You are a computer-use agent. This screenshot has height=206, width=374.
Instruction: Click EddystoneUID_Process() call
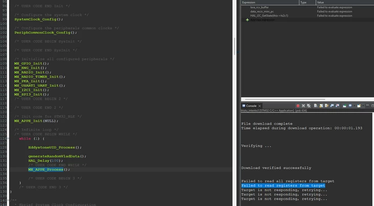click(55, 147)
